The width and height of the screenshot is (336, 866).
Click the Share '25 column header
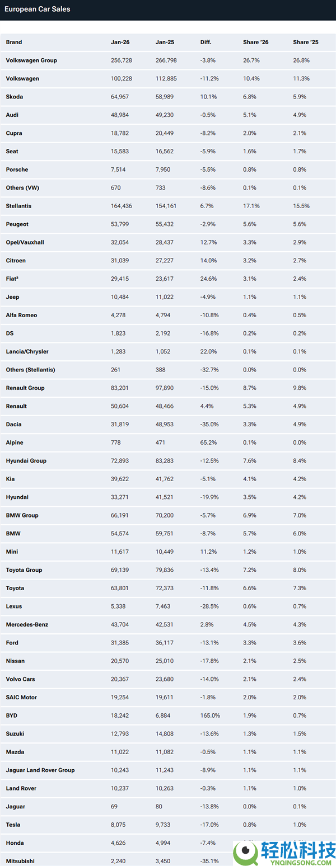[305, 43]
